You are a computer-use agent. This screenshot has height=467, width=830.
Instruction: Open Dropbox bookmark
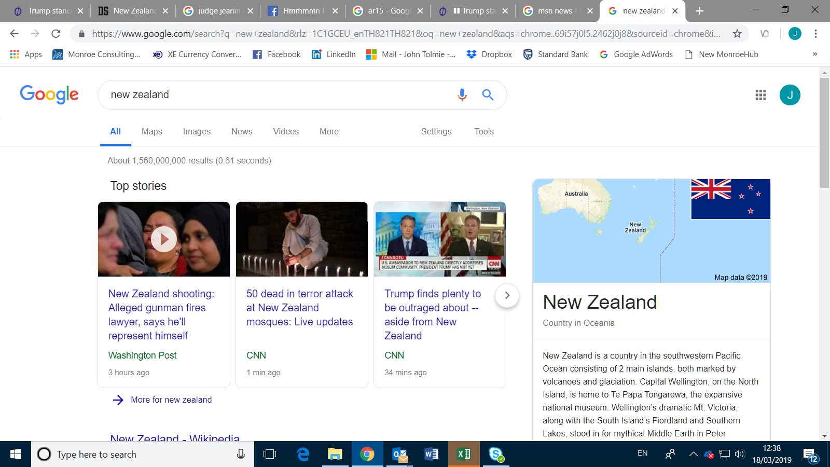coord(489,54)
